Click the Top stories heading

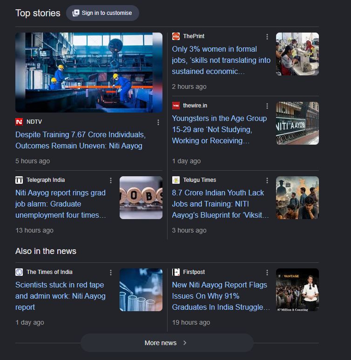click(38, 13)
